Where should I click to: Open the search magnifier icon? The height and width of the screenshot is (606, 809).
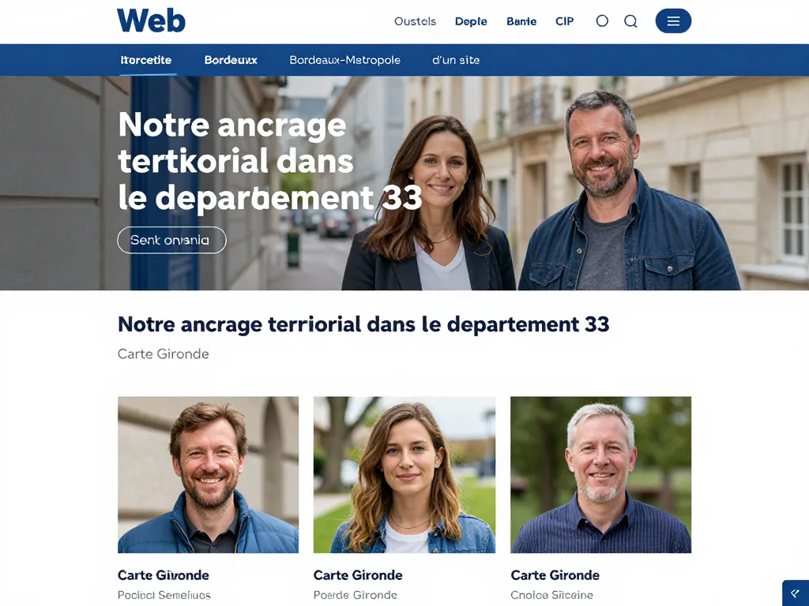[x=630, y=21]
